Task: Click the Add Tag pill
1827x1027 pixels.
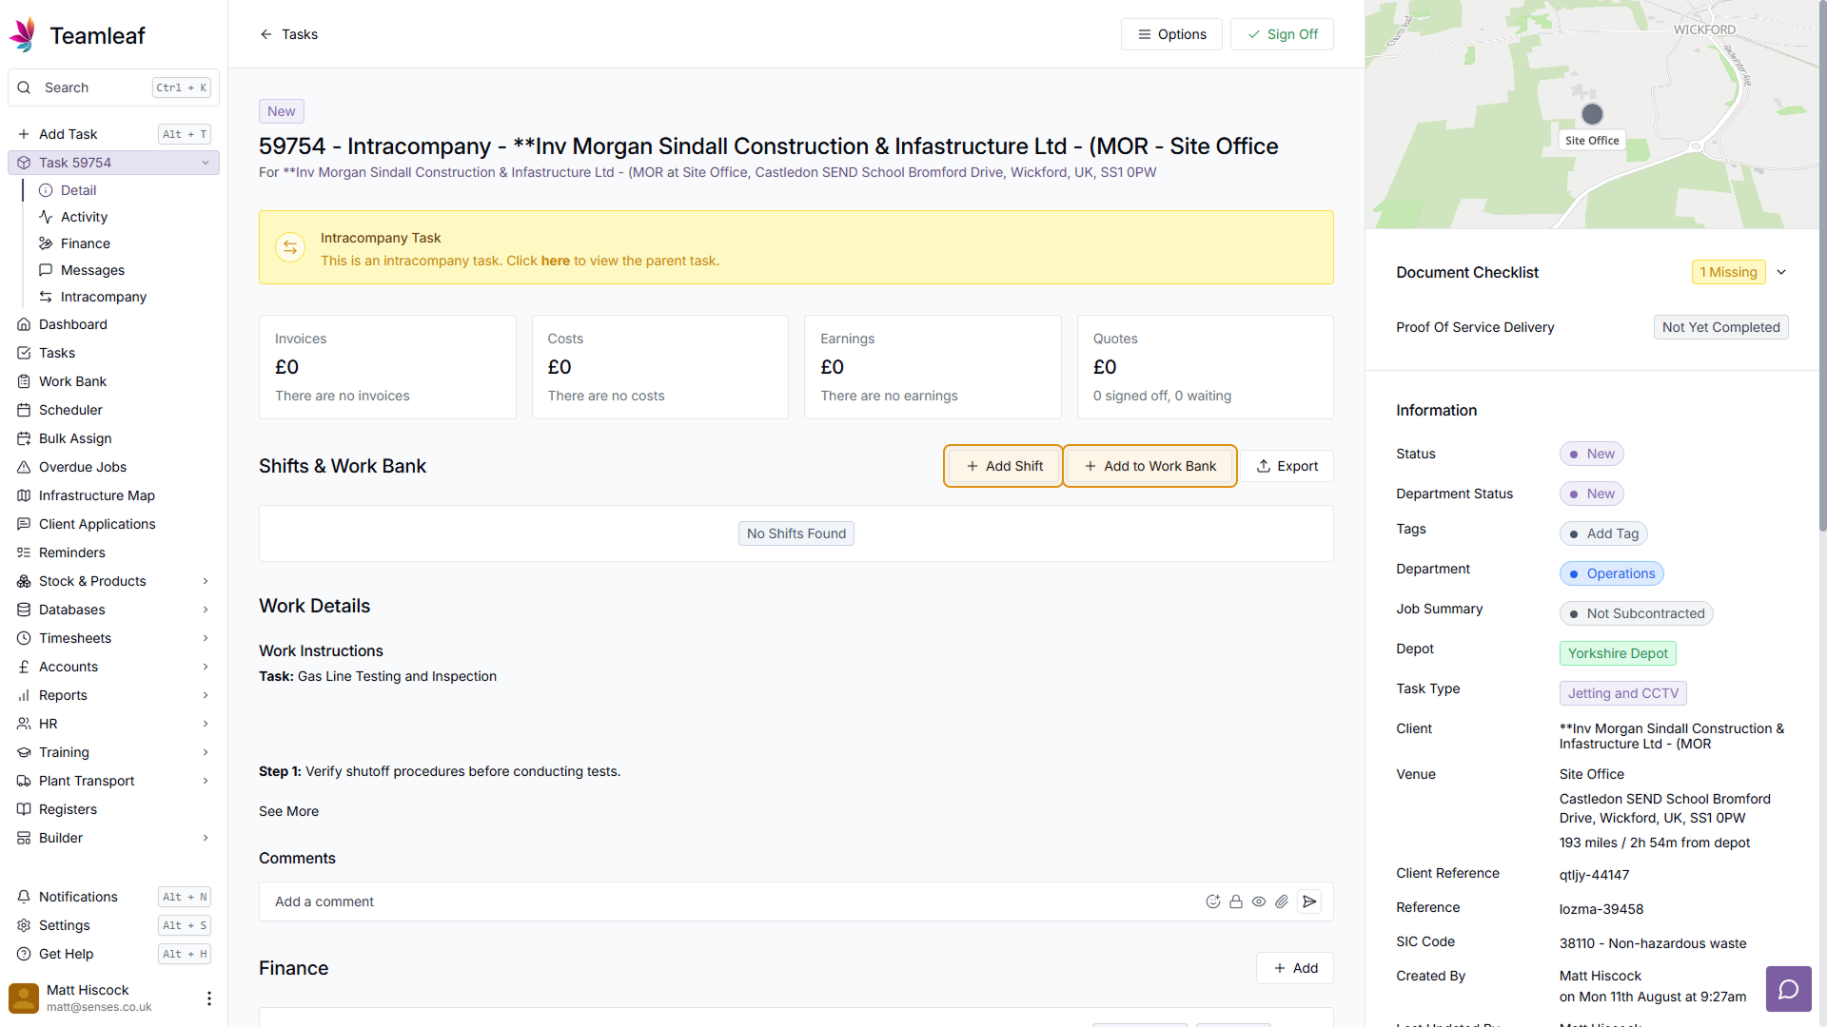Action: pyautogui.click(x=1603, y=533)
